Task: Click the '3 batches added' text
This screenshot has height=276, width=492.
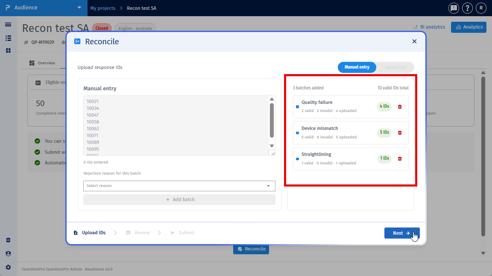Action: click(x=308, y=88)
